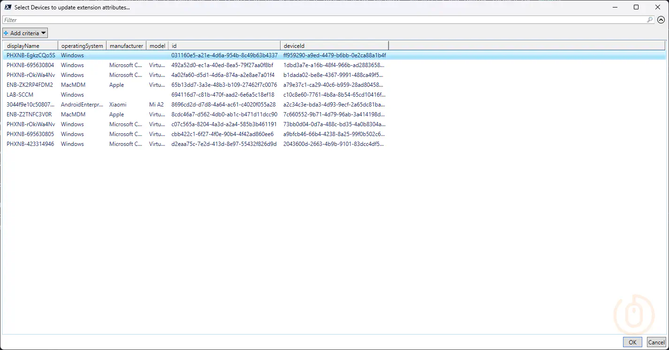Viewport: 669px width, 350px height.
Task: Maximize the Select Devices window
Action: coord(636,7)
